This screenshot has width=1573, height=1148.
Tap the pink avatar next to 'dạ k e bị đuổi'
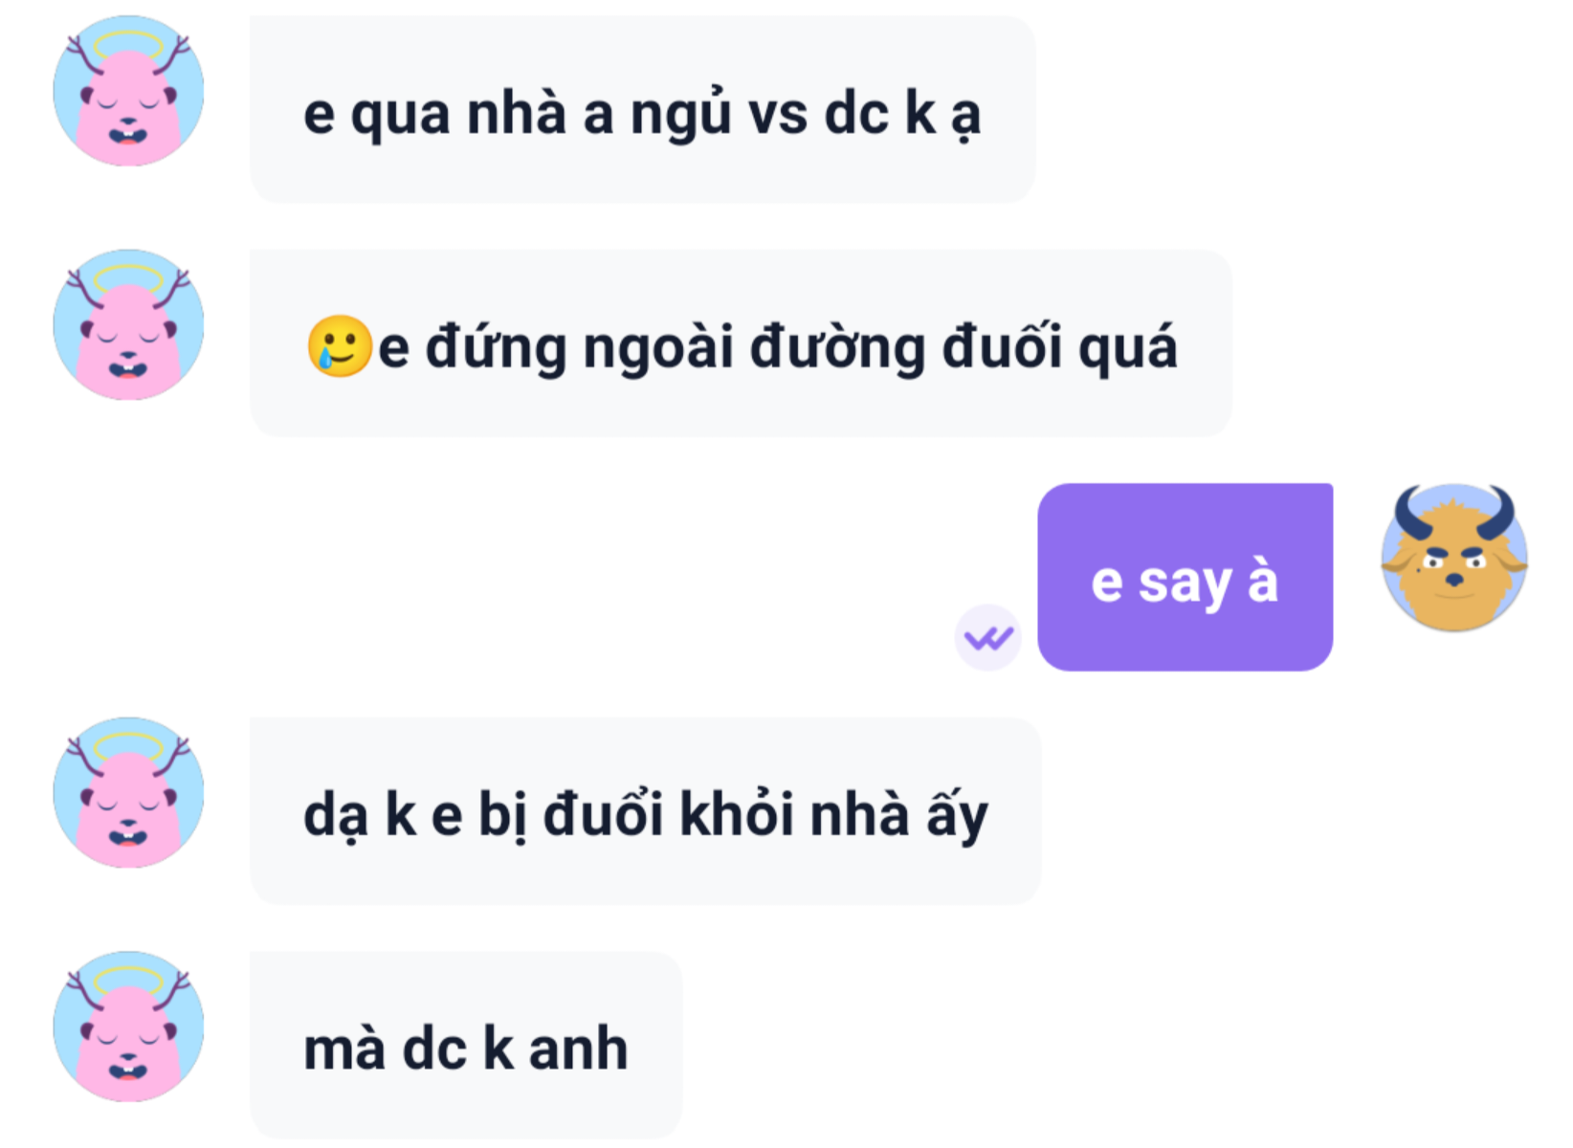pos(128,793)
